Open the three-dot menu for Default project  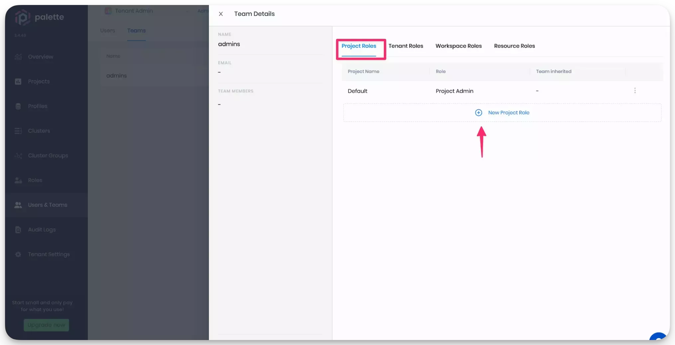click(635, 91)
